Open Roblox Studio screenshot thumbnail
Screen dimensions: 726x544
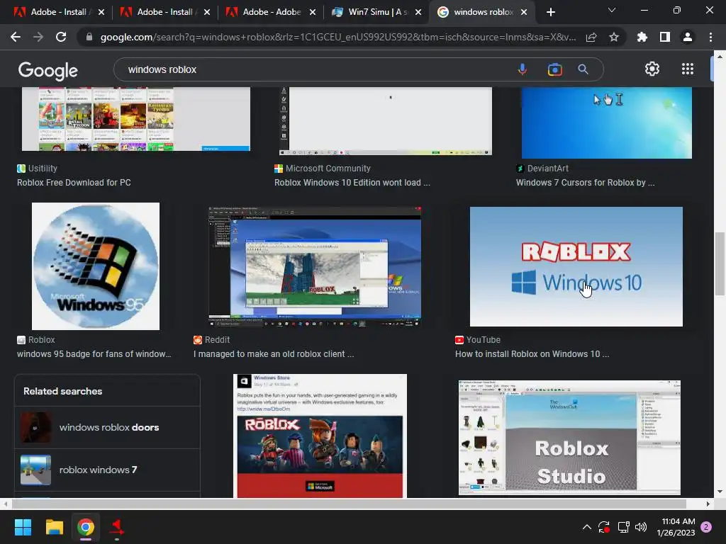[x=569, y=438]
